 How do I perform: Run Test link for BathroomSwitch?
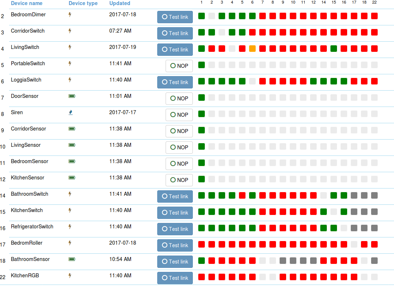(x=175, y=196)
